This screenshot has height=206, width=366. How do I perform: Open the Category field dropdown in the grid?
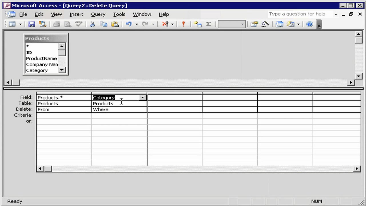pyautogui.click(x=142, y=98)
